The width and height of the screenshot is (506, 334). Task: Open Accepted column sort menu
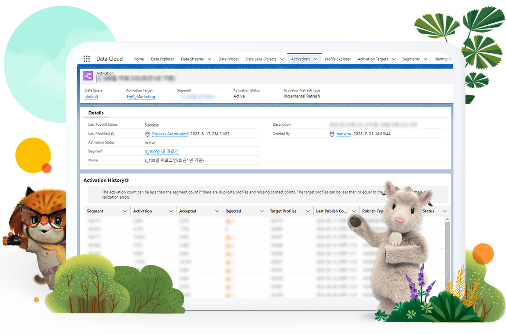[217, 211]
